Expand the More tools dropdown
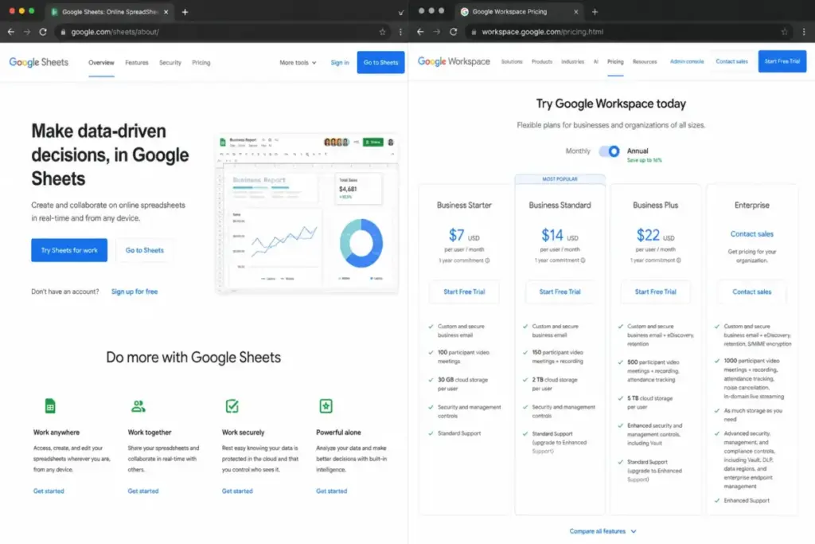The height and width of the screenshot is (544, 815). pyautogui.click(x=298, y=62)
